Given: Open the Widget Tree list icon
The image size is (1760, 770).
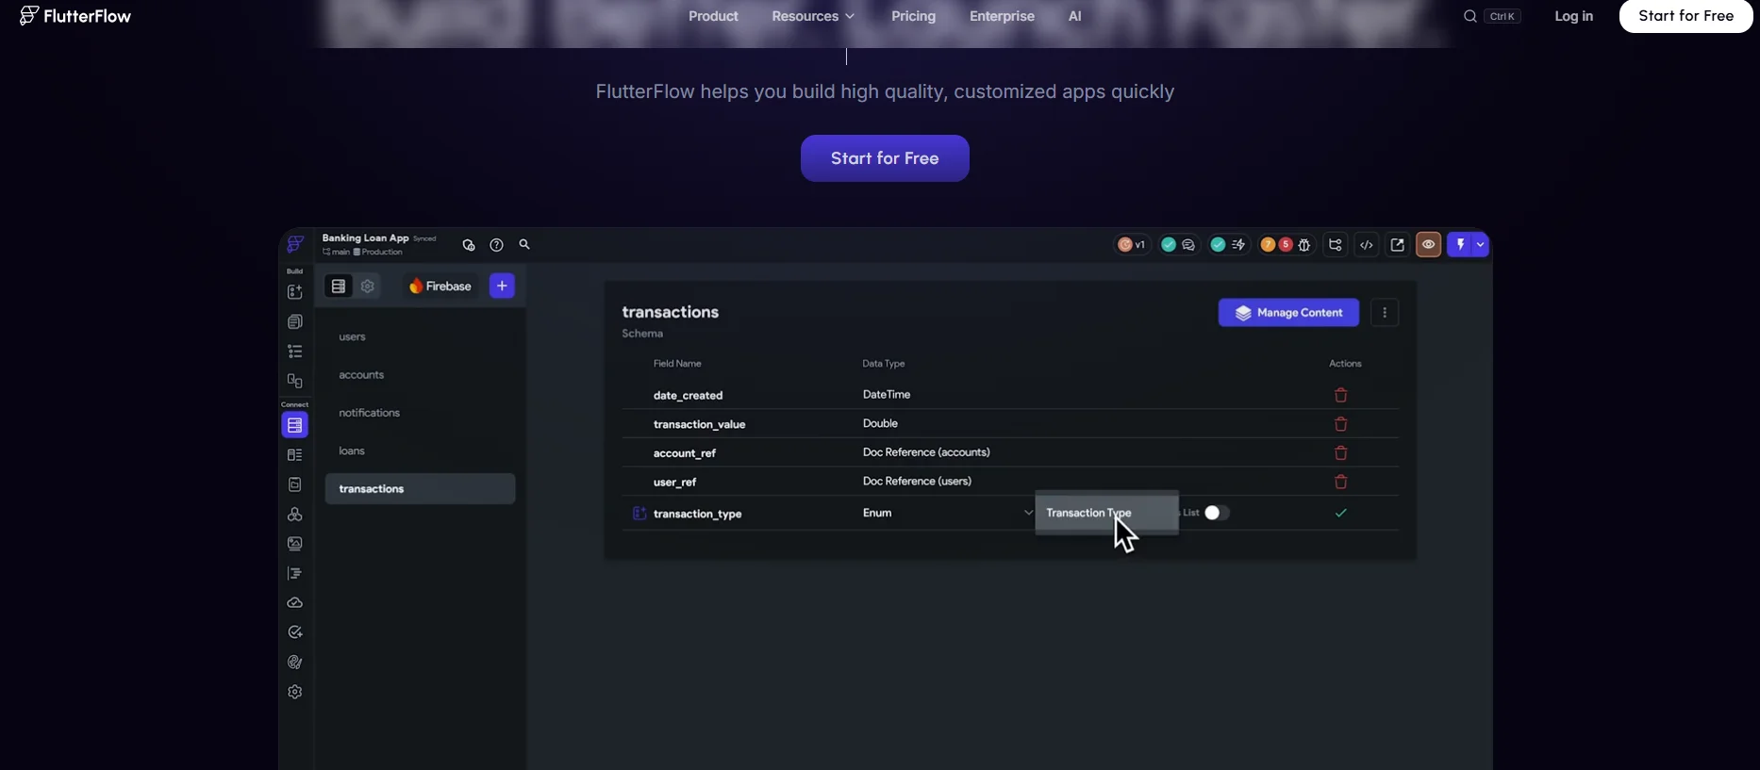Looking at the screenshot, I should [x=295, y=352].
